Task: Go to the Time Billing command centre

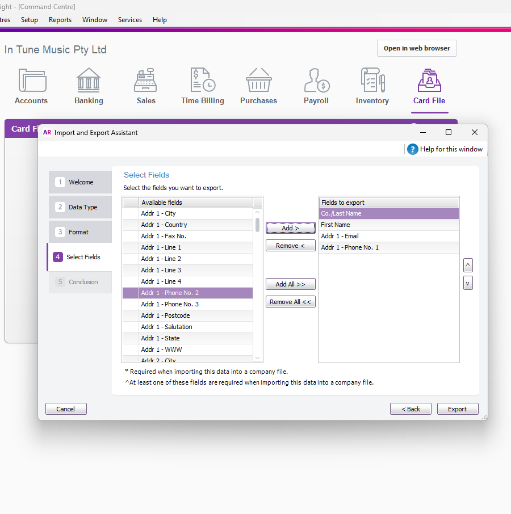Action: (202, 85)
